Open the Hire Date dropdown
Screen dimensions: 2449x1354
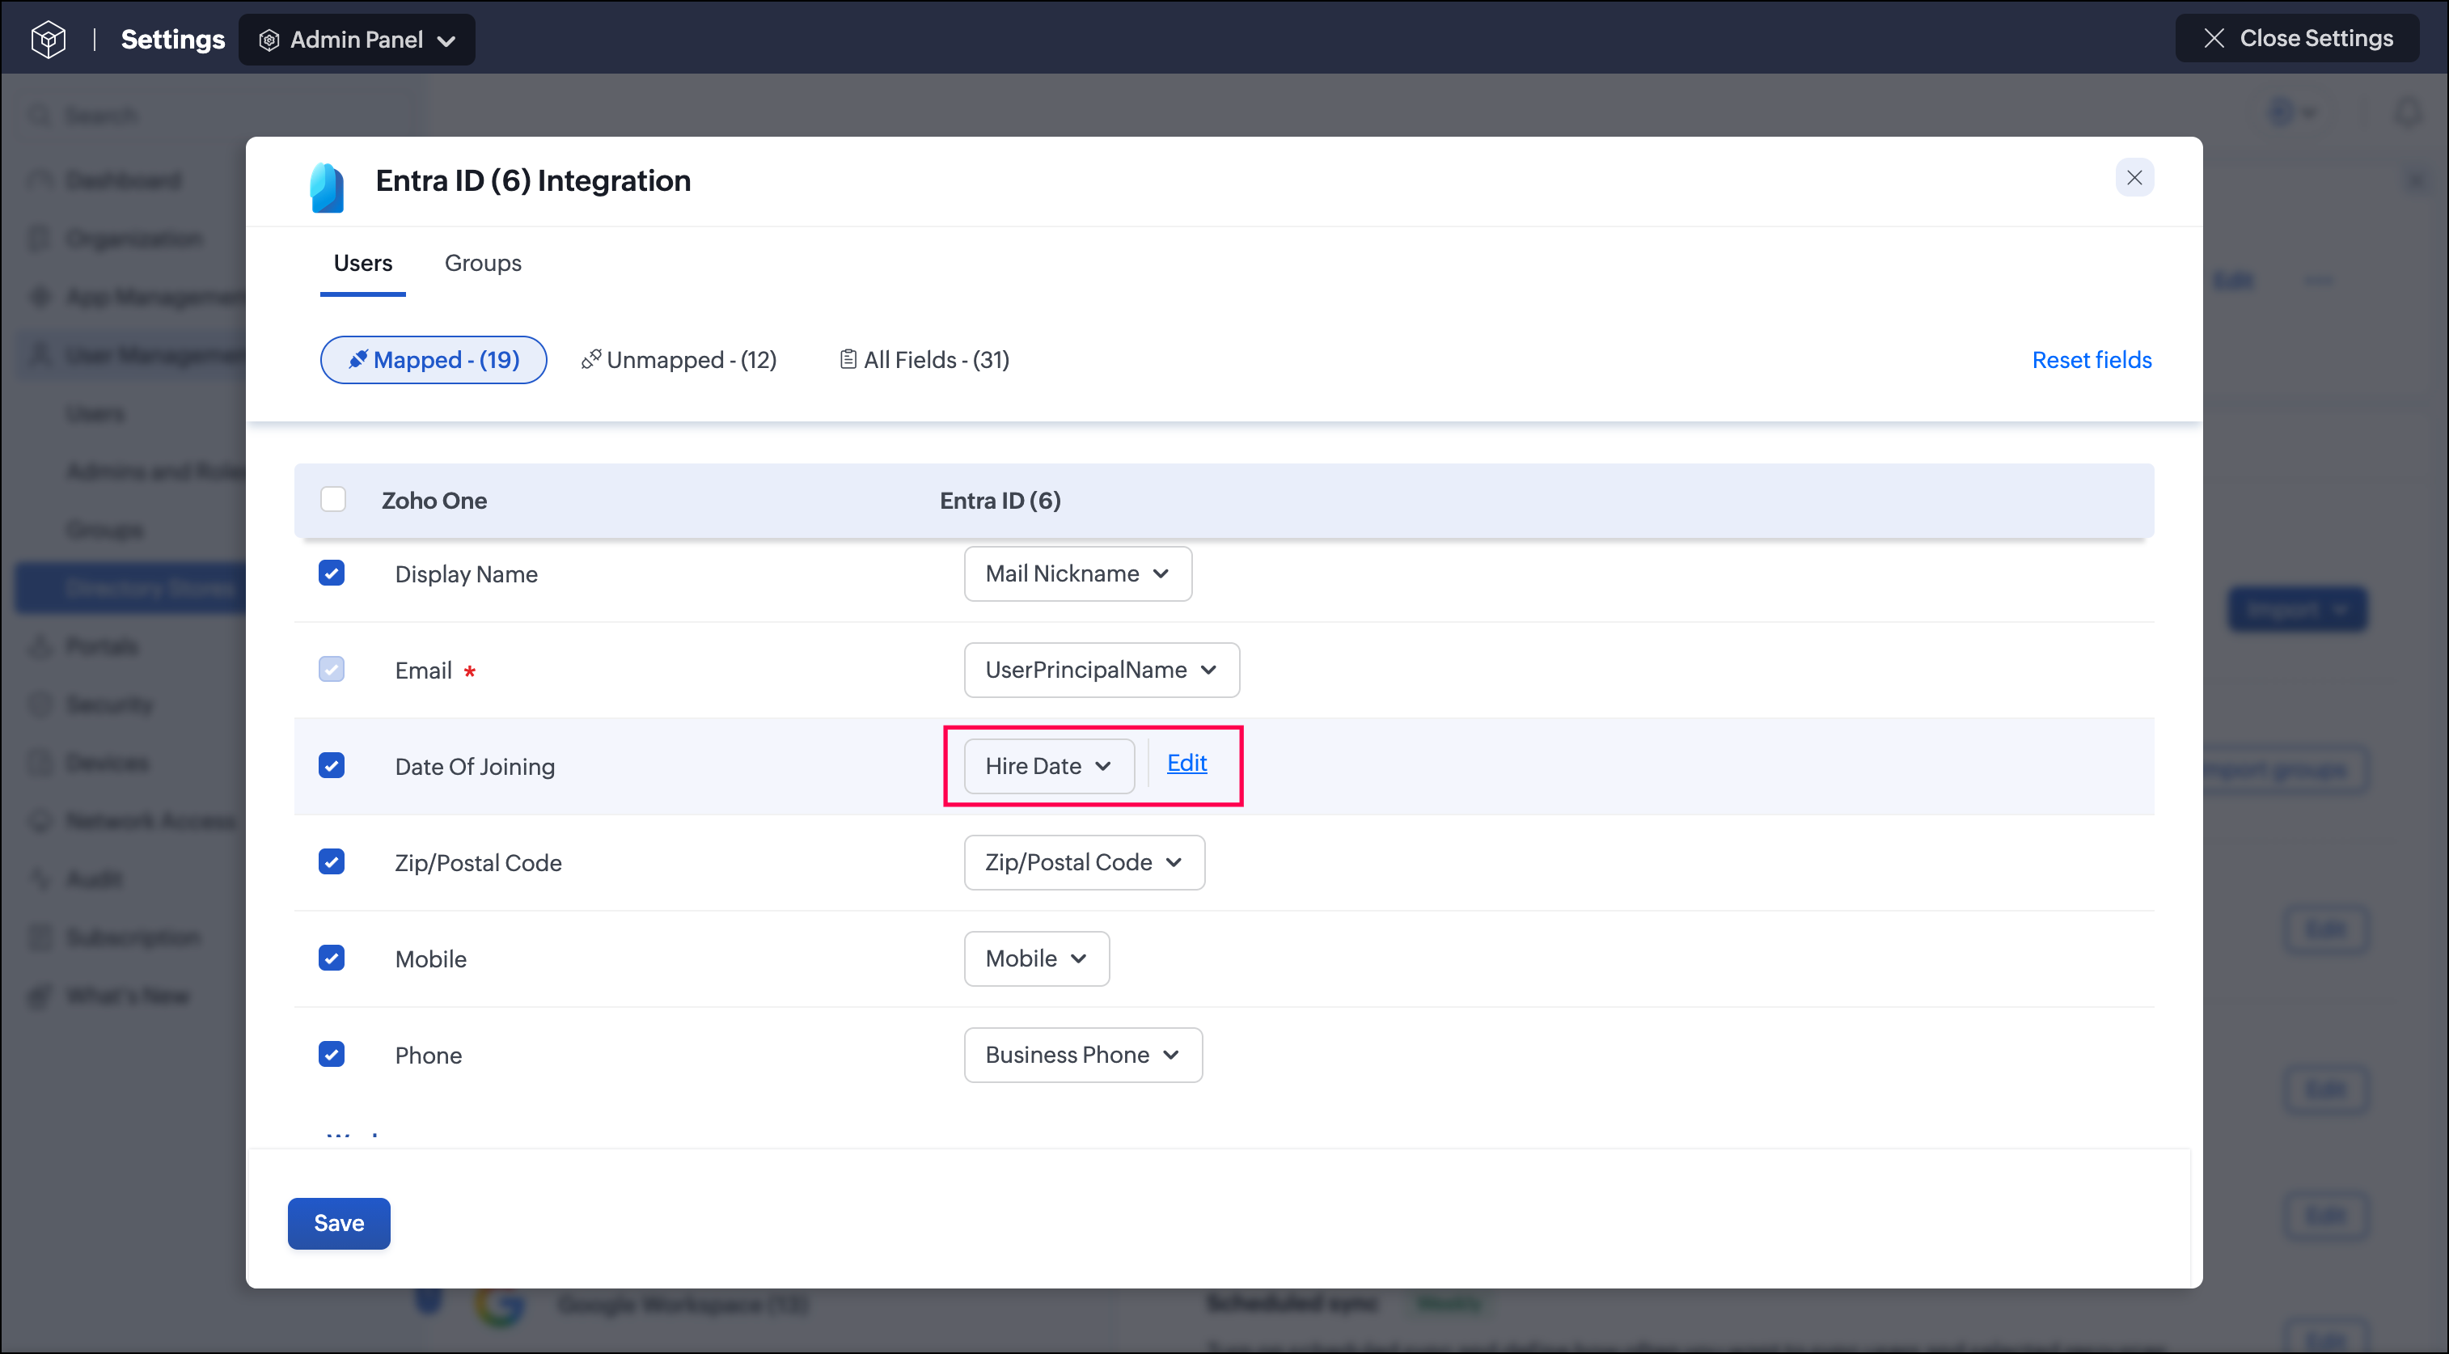coord(1049,765)
